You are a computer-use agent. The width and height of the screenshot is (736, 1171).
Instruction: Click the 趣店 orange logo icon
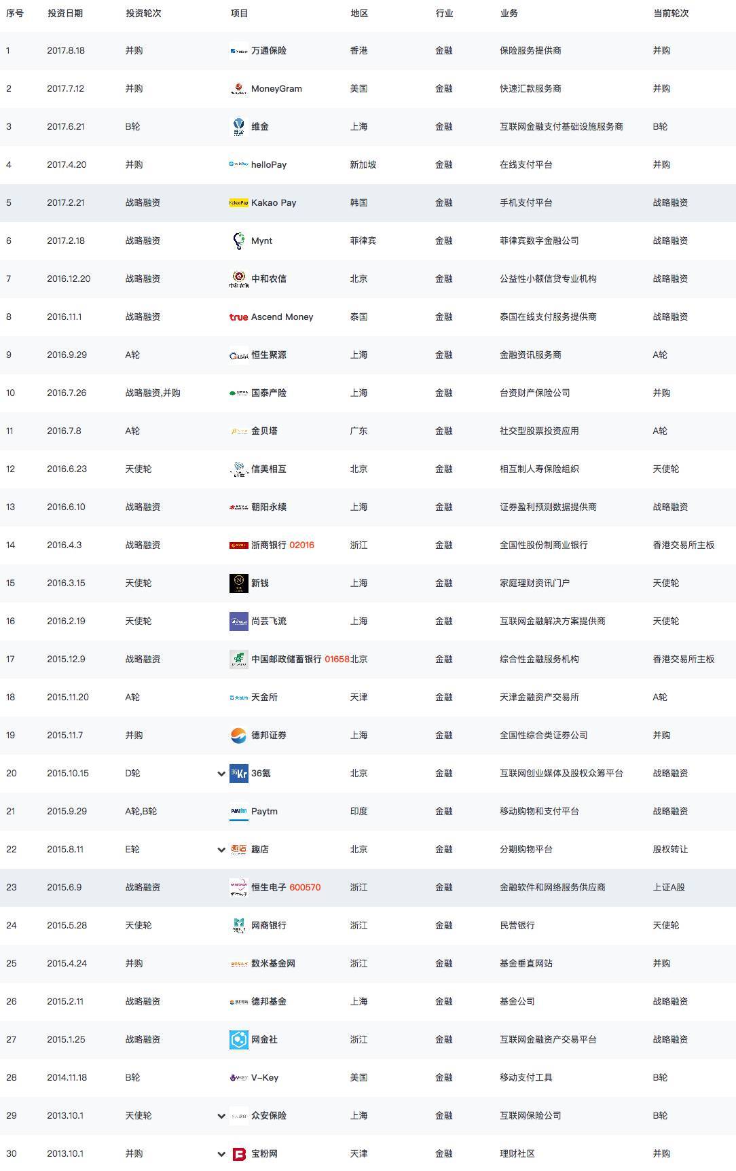coord(238,850)
